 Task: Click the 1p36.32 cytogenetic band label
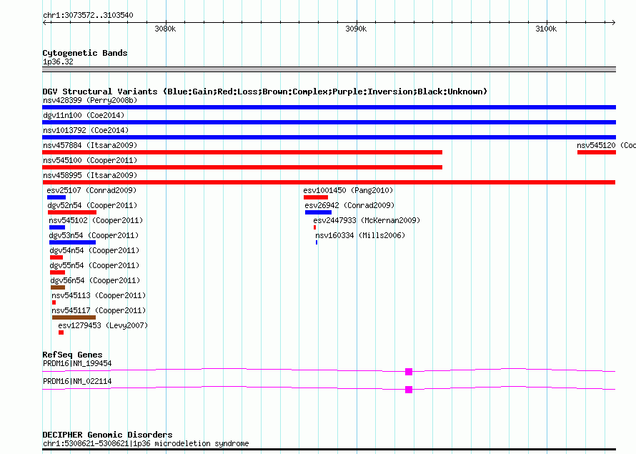pos(58,61)
